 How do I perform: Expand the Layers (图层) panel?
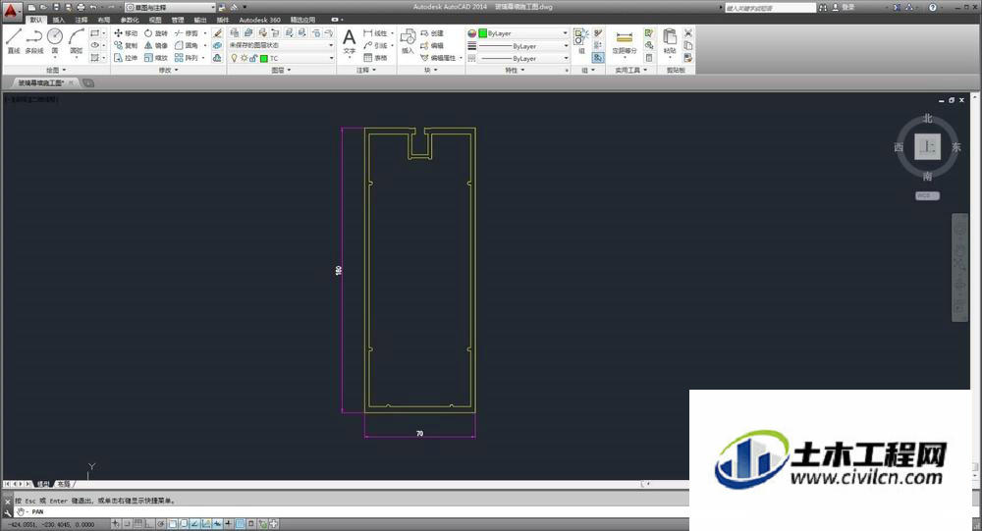pos(281,70)
